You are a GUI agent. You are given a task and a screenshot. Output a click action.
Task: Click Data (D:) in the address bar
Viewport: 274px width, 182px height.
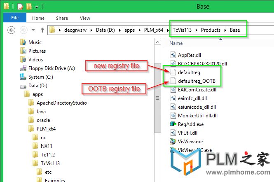105,30
